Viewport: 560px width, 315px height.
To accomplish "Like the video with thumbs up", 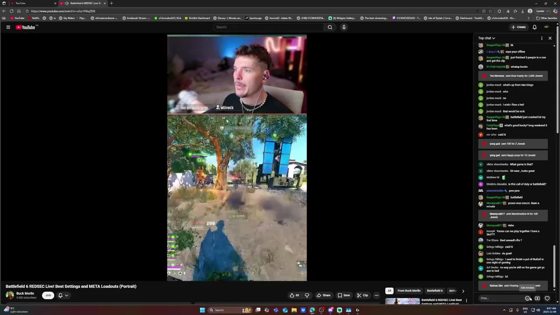I will tap(294, 295).
